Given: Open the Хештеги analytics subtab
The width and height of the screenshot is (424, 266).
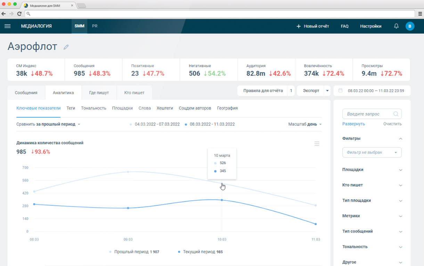Looking at the screenshot, I should pos(165,108).
